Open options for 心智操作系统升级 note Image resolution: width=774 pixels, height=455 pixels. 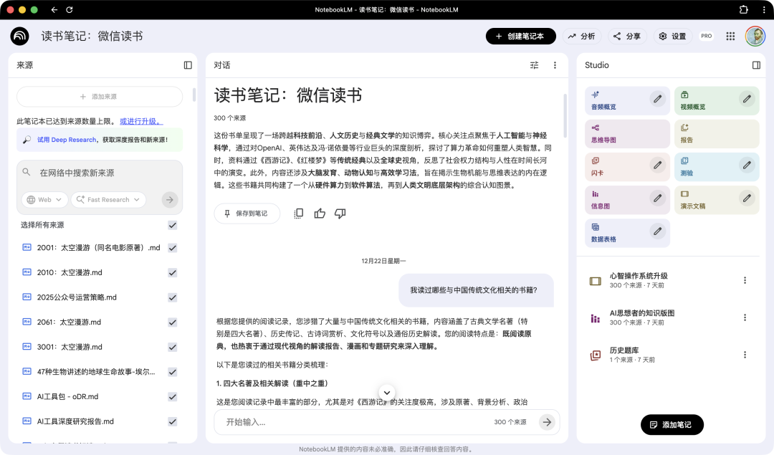(x=745, y=280)
